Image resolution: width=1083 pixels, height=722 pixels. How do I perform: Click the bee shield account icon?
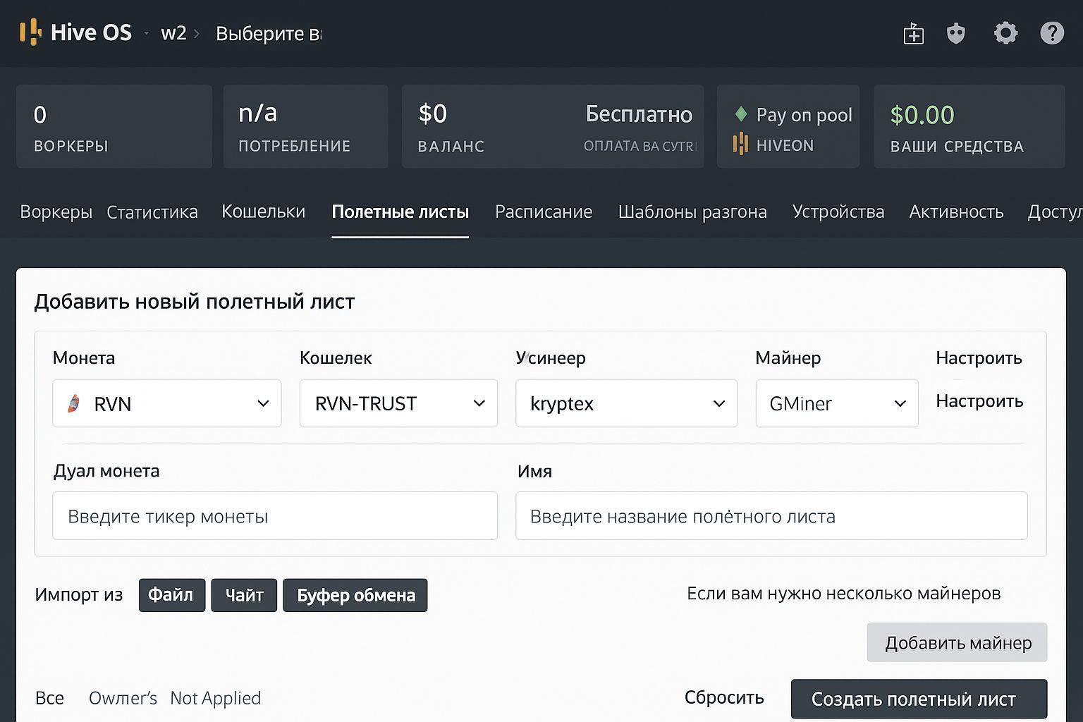(x=956, y=33)
